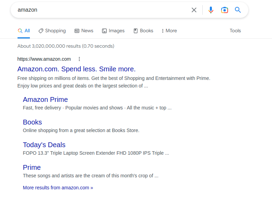Open the Amazon Prime sitelink

45,99
